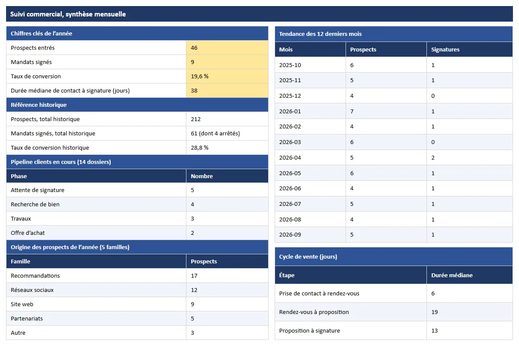Select the "Autre" family row

[x=137, y=333]
